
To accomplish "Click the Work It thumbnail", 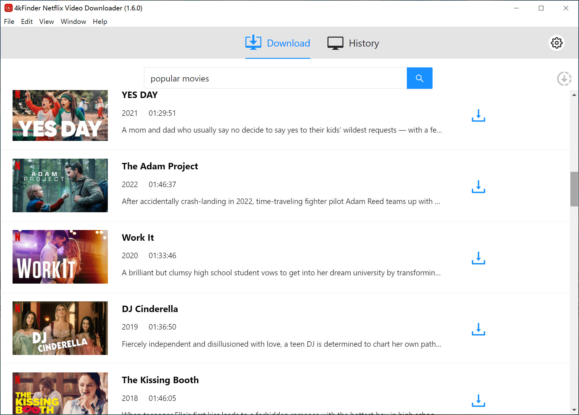I will pos(60,257).
